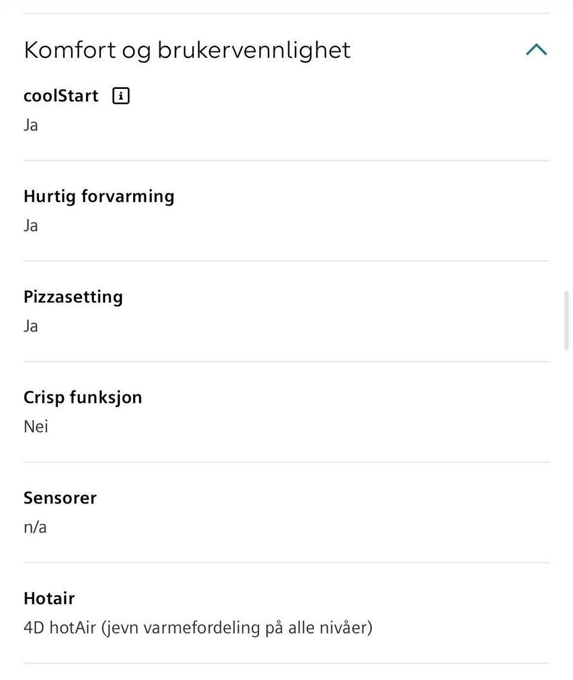Click the n/a value under Sensorer

(35, 527)
